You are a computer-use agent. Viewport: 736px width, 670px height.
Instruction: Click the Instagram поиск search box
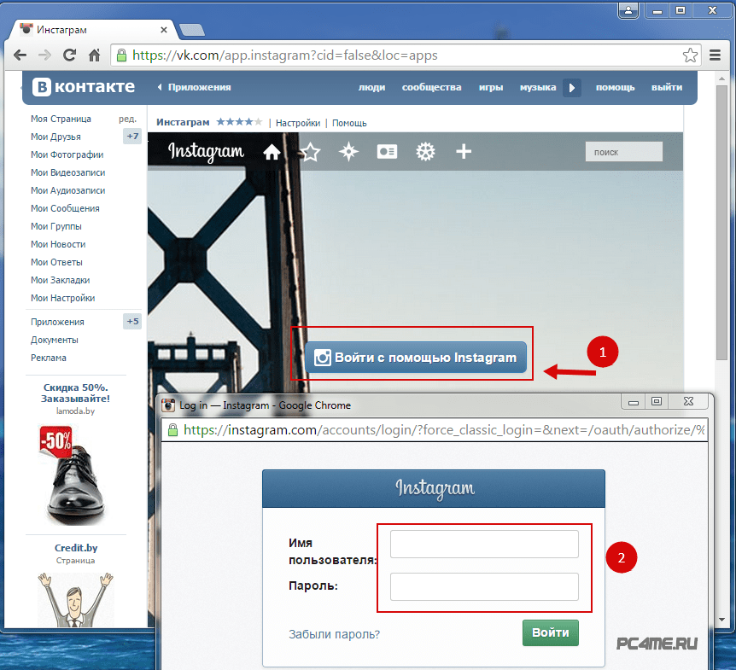click(623, 152)
